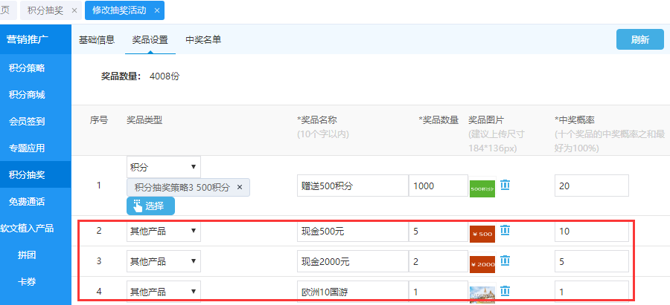Remove 积分抽奖策略3 500积分 tag
The width and height of the screenshot is (670, 305).
pyautogui.click(x=240, y=188)
